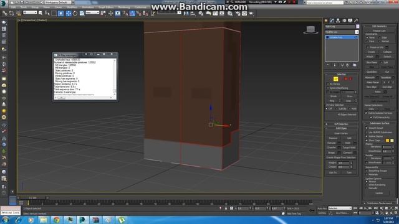
Task: Open the Create menu
Action: (x=58, y=7)
